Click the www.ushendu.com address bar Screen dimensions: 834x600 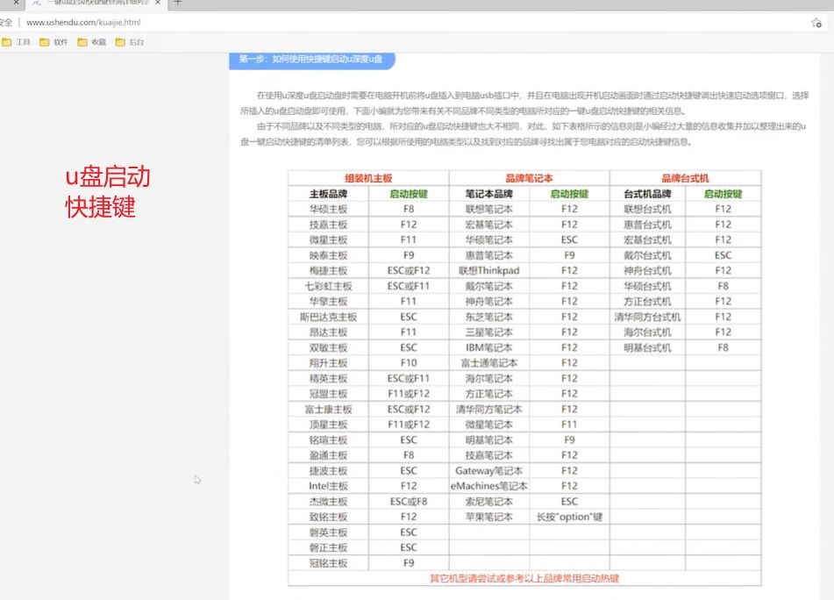[83, 22]
